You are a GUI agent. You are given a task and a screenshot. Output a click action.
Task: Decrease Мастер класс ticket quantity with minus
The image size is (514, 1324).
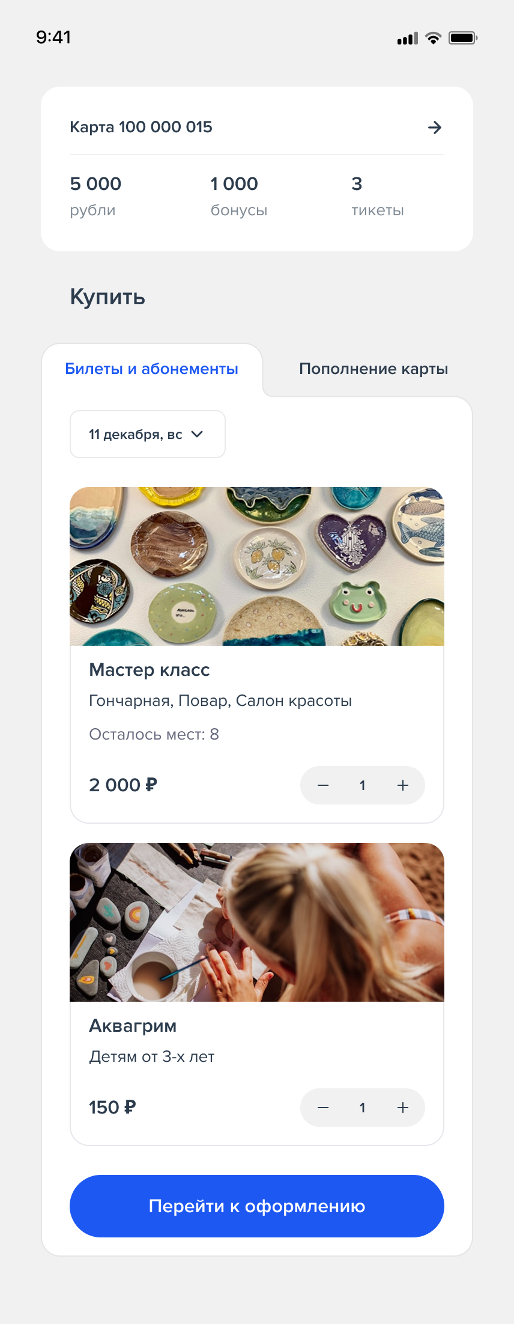click(x=323, y=785)
